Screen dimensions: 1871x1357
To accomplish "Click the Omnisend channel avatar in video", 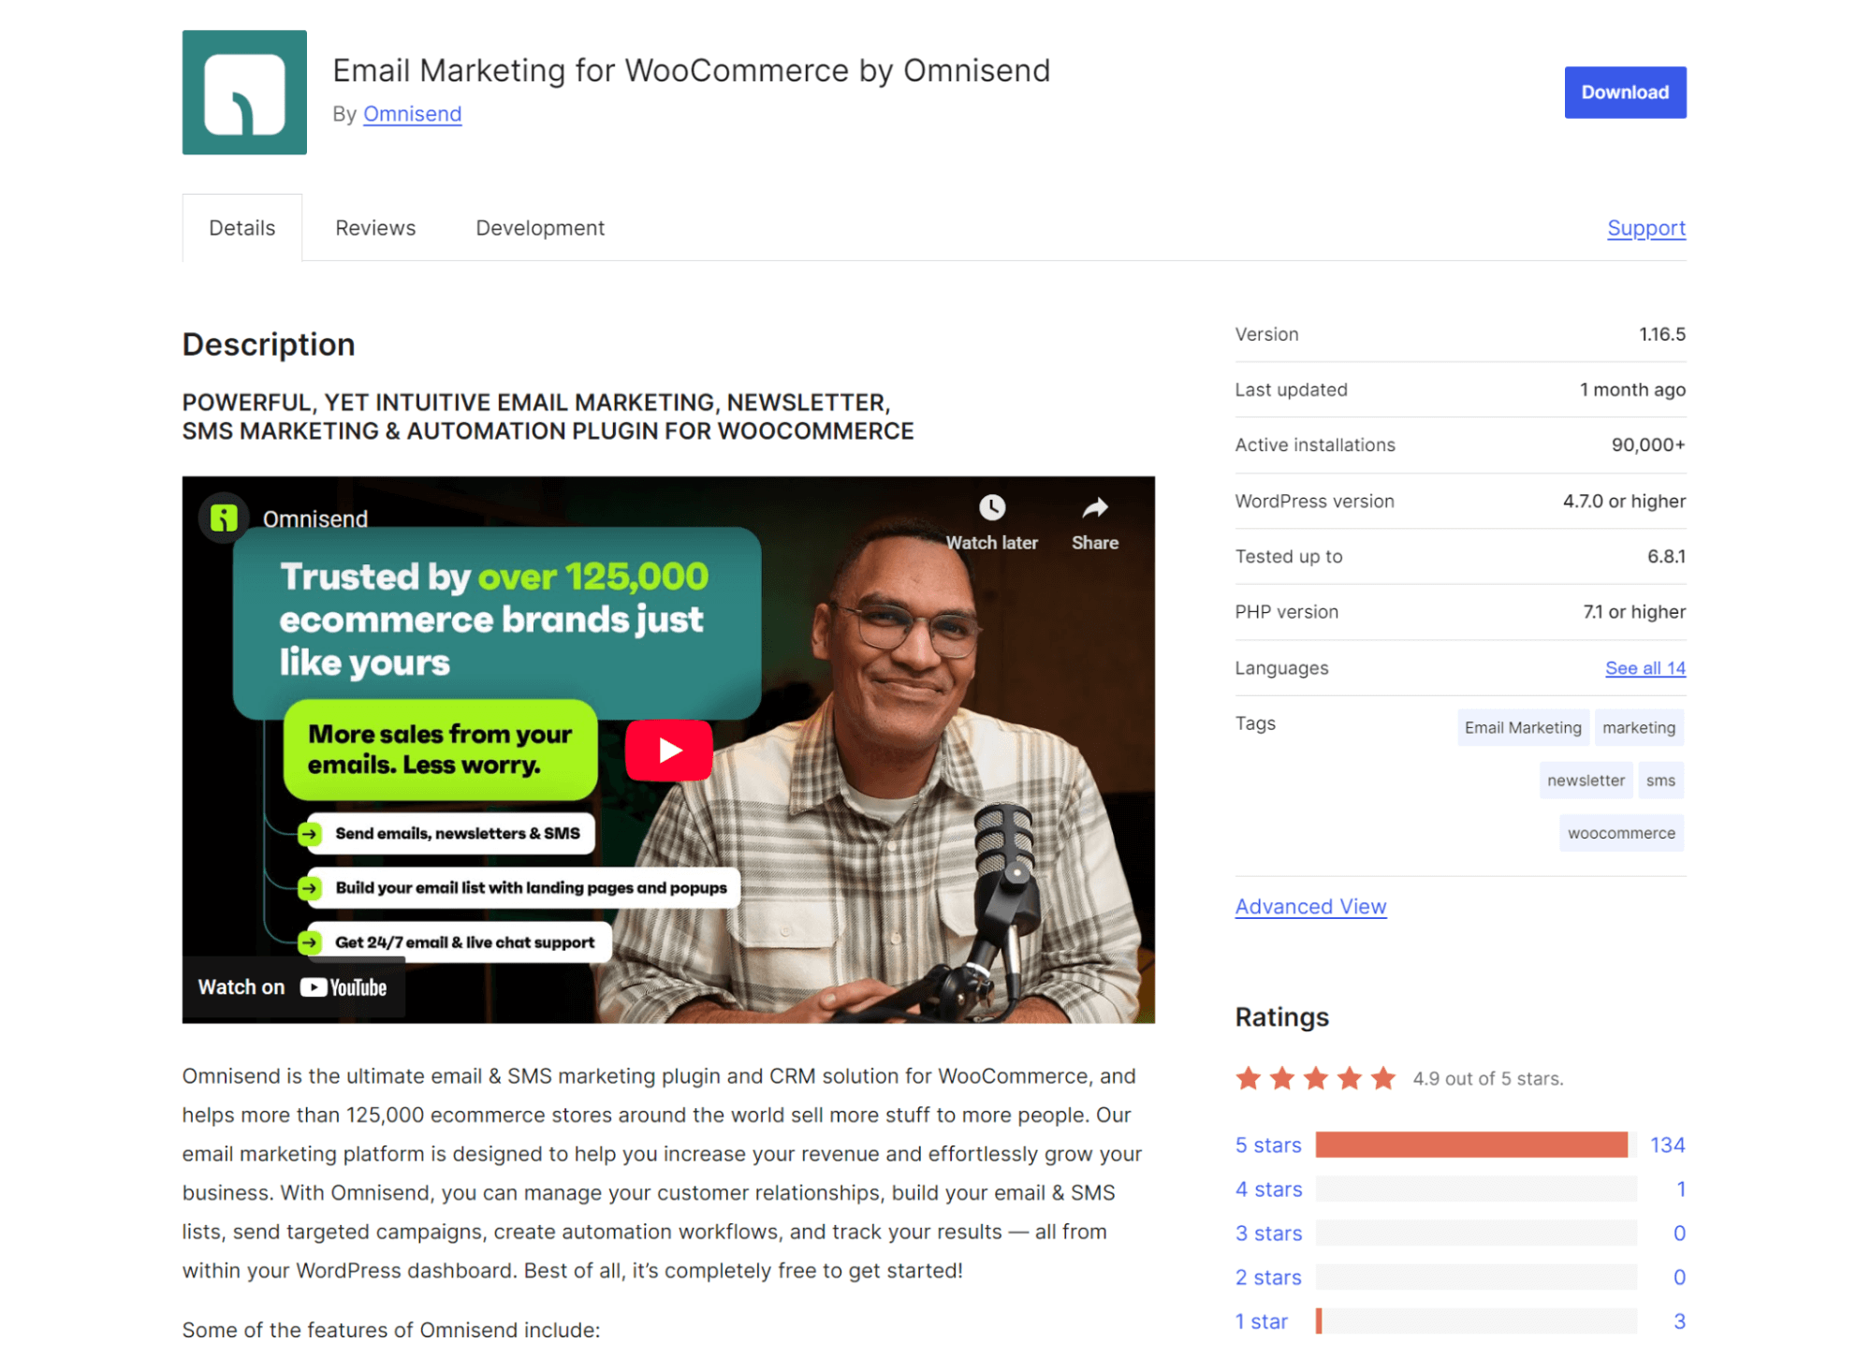I will 224,518.
